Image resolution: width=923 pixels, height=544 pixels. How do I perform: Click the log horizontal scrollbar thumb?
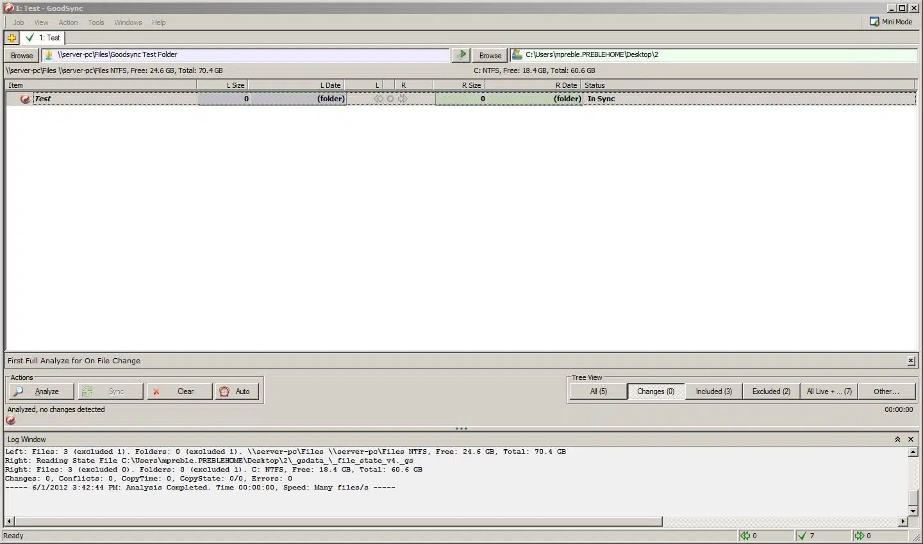pos(338,522)
